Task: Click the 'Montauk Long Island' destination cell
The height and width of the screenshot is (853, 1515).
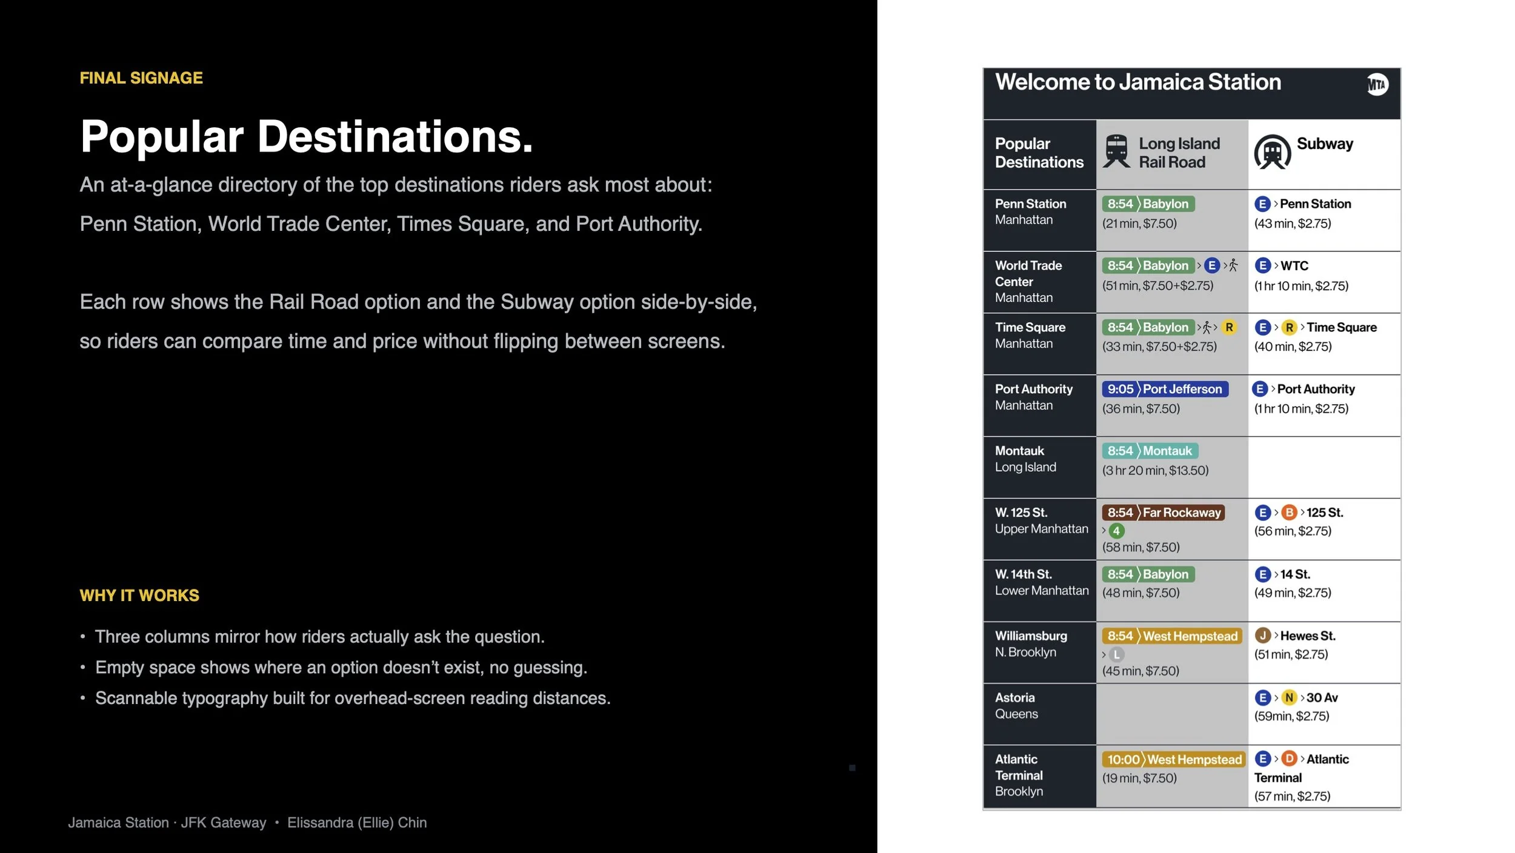Action: pyautogui.click(x=1039, y=467)
